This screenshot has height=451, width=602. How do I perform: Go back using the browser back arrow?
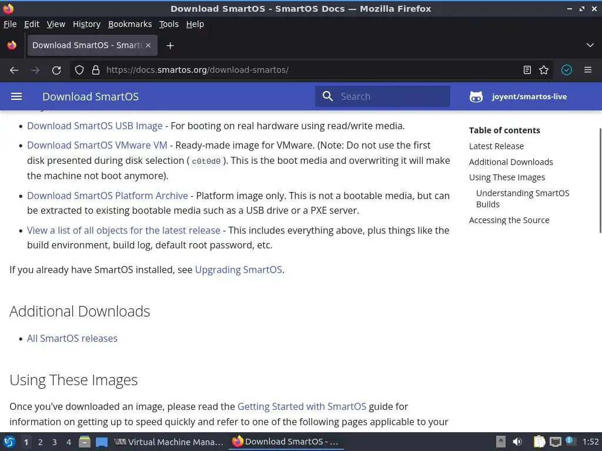click(14, 70)
